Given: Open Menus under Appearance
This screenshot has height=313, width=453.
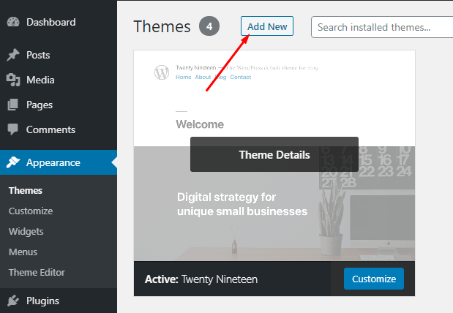Looking at the screenshot, I should [x=23, y=252].
